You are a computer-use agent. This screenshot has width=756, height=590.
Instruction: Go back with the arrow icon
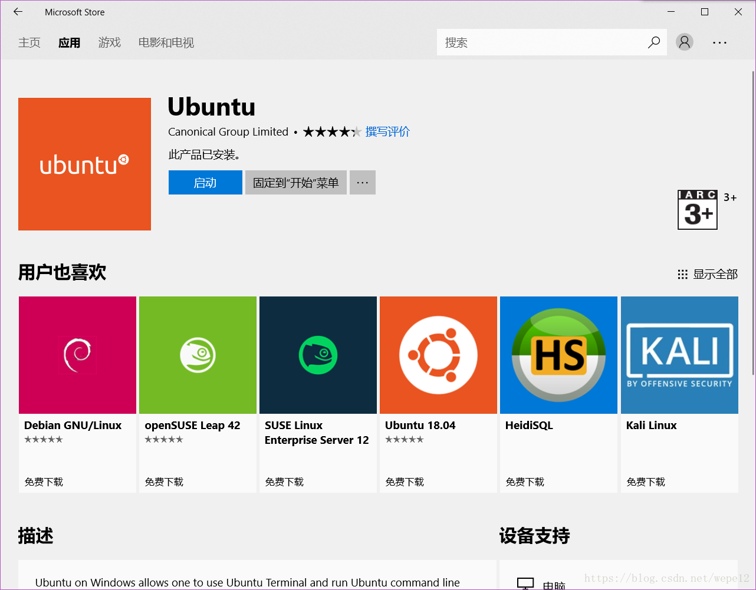click(x=18, y=12)
